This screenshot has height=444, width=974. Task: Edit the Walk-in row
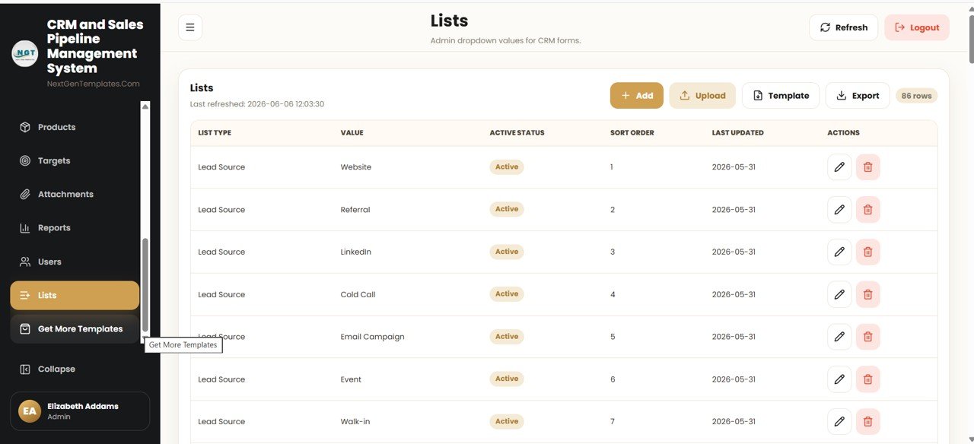pyautogui.click(x=839, y=421)
